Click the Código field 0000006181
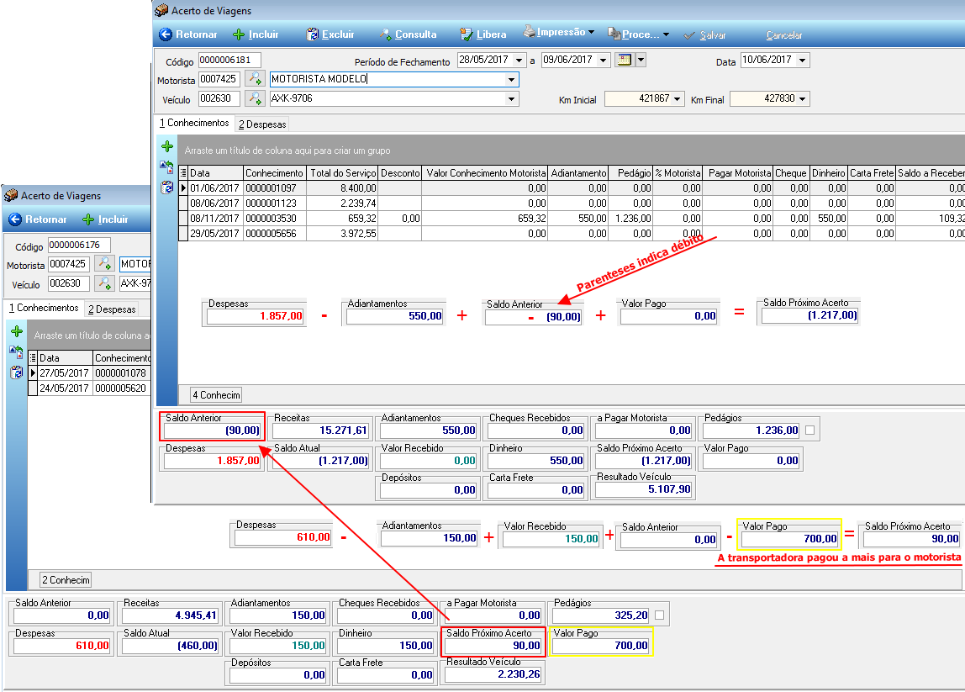Viewport: 965px width, 692px height. [x=230, y=60]
